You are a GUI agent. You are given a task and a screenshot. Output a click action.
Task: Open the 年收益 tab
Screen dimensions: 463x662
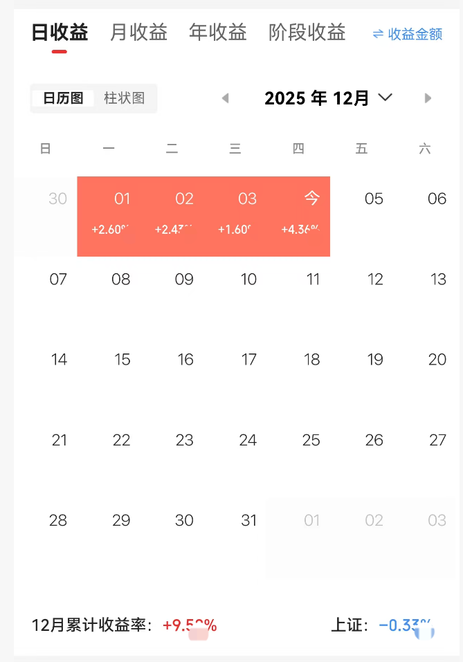[x=217, y=33]
